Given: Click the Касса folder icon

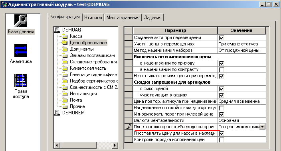Looking at the screenshot, I should tap(65, 36).
